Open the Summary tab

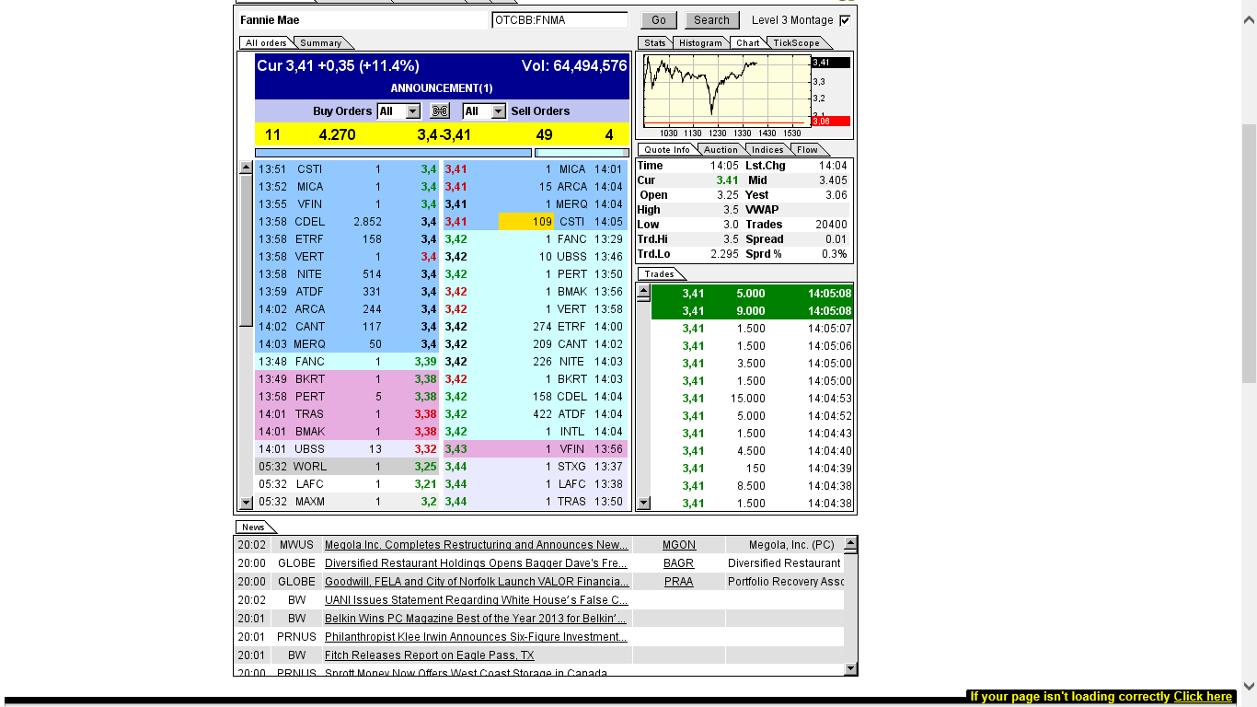pyautogui.click(x=321, y=43)
